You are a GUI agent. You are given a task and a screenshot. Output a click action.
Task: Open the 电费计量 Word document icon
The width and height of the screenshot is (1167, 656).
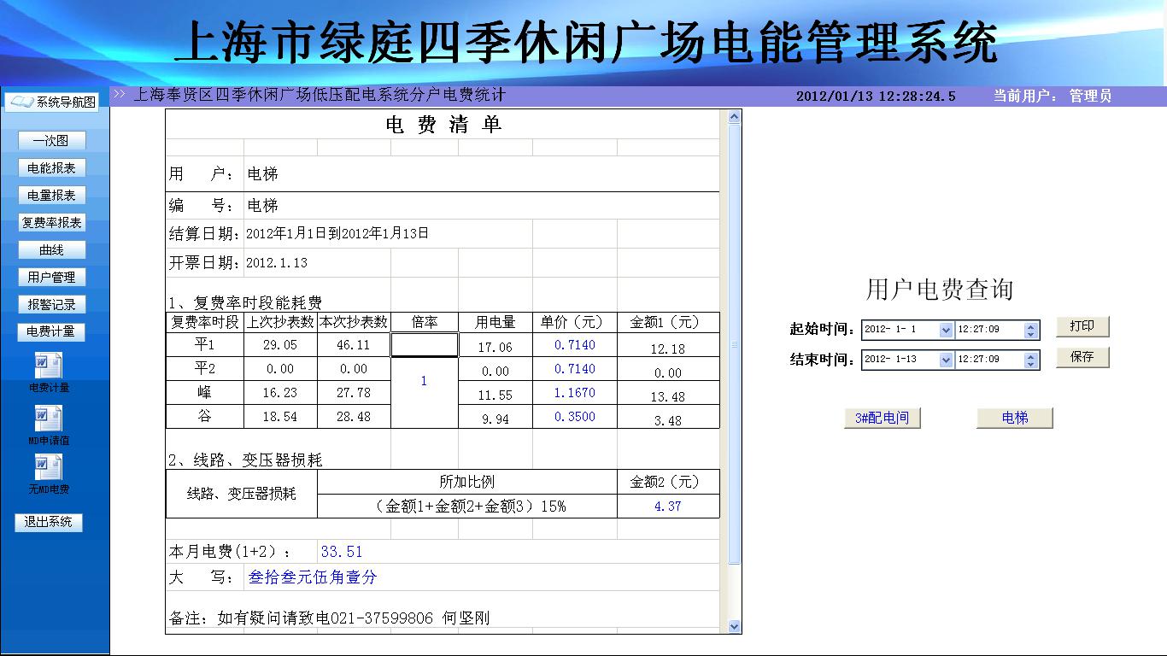(x=48, y=366)
